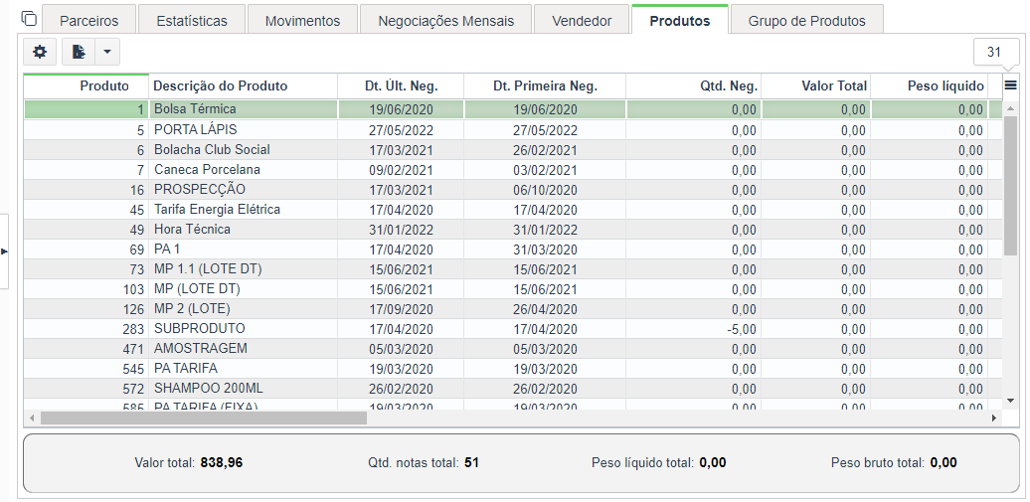1030x502 pixels.
Task: Click the horizontal scrollbar thumb
Action: pos(204,418)
